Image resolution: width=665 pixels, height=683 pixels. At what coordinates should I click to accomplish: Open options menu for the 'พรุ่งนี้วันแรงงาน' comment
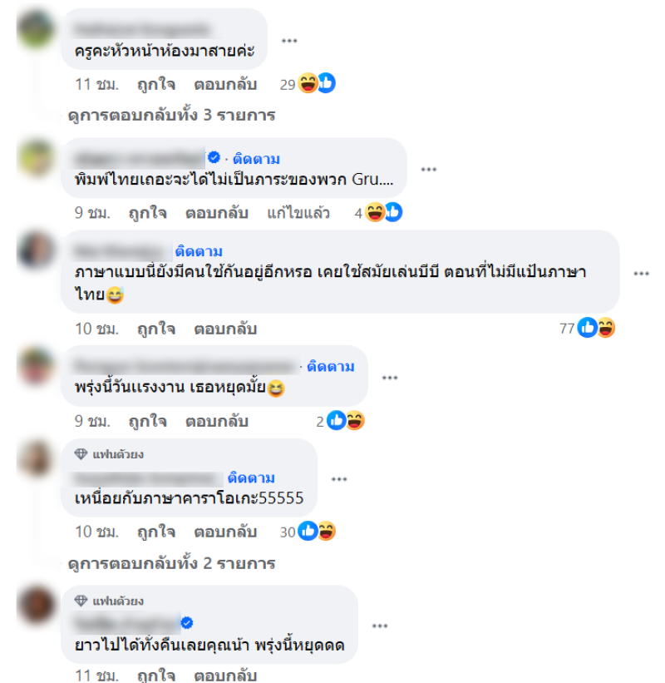click(390, 377)
